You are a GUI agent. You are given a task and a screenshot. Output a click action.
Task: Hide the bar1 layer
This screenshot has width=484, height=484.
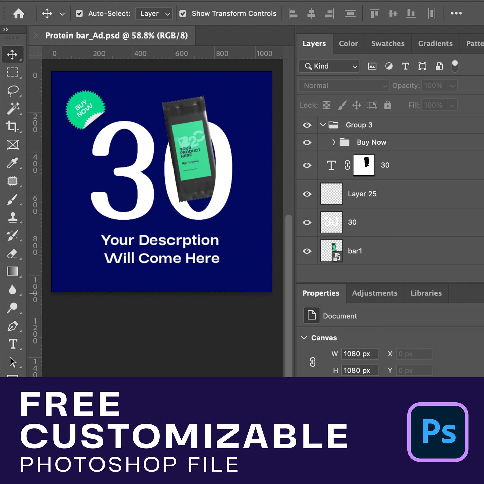(x=307, y=251)
